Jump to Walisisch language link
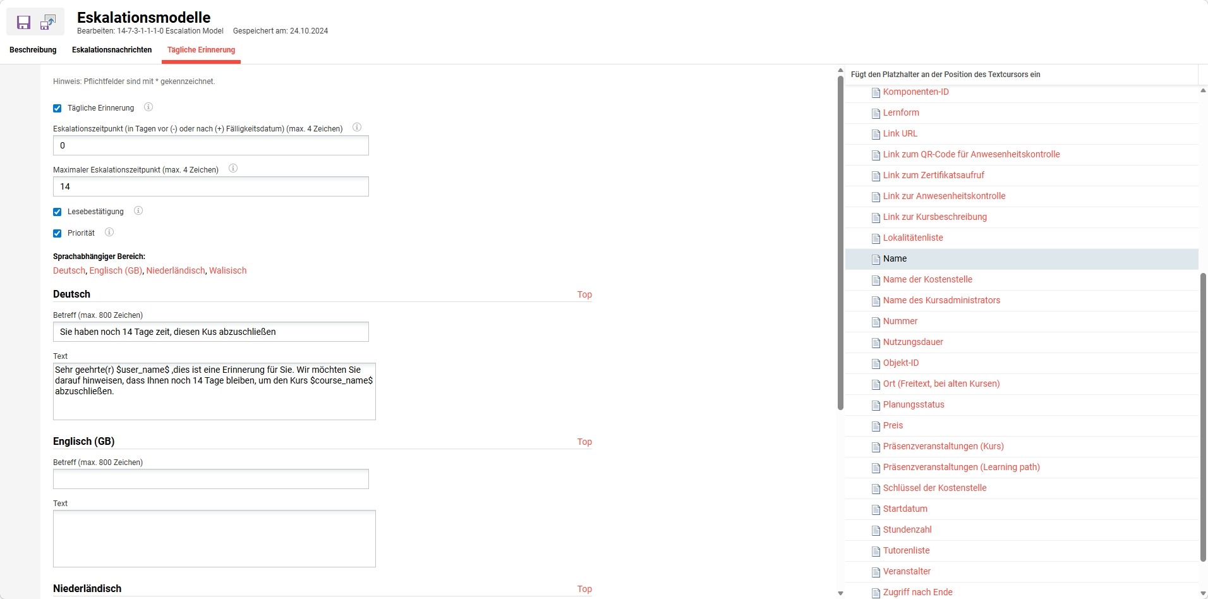1208x599 pixels. tap(228, 270)
